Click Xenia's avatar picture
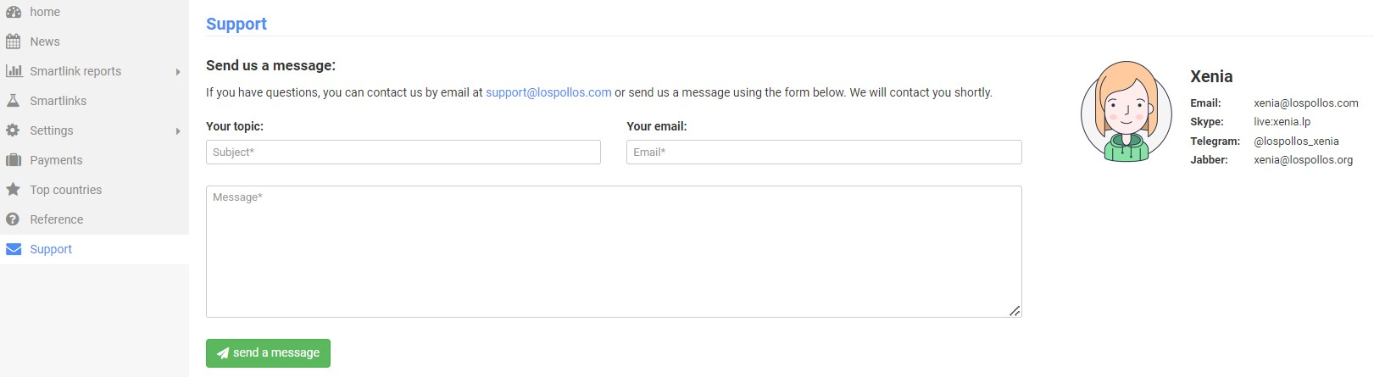The height and width of the screenshot is (377, 1374). coord(1126,111)
